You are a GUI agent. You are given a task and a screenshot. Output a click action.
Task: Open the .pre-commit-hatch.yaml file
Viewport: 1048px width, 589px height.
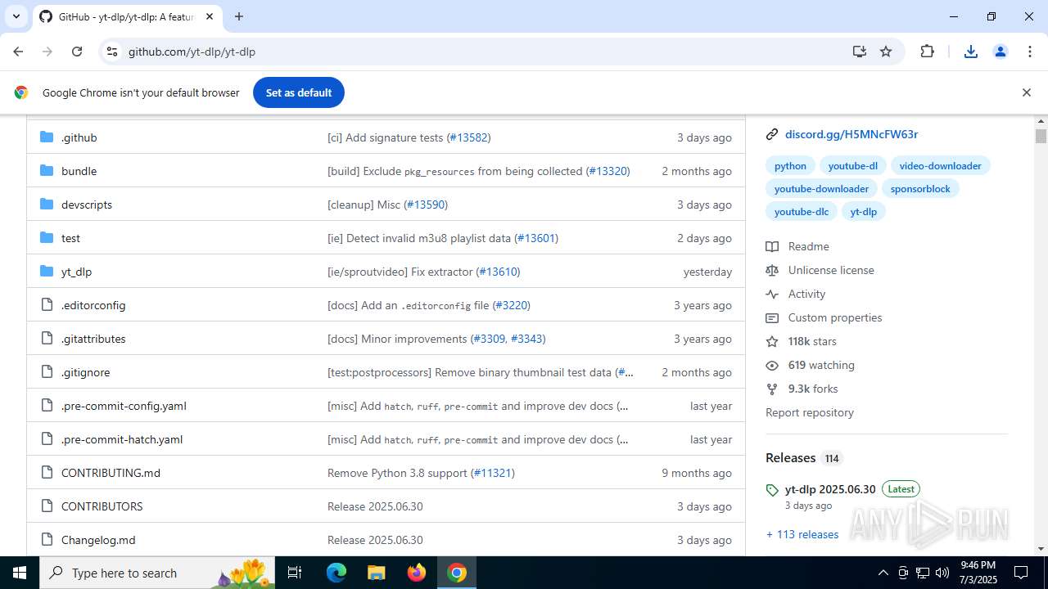point(122,439)
